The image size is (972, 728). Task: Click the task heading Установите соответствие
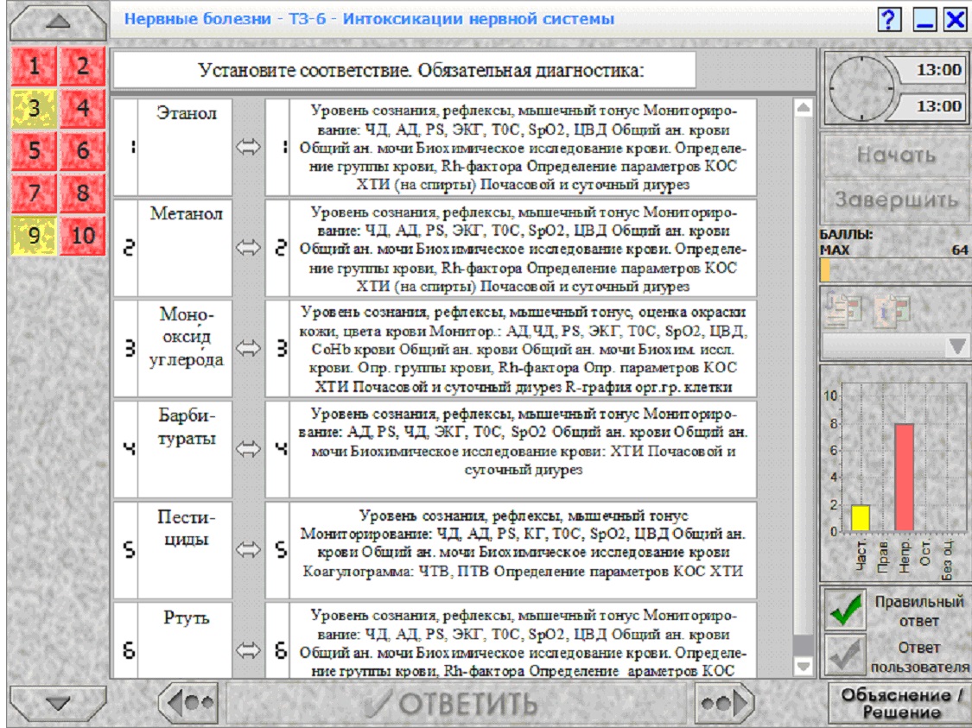pos(404,70)
